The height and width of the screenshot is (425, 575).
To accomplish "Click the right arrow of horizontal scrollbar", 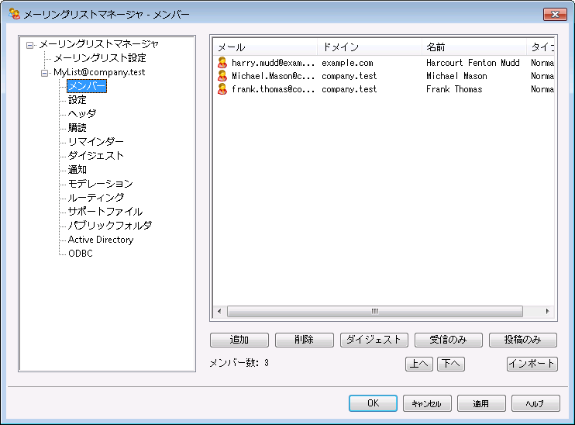I will (548, 311).
